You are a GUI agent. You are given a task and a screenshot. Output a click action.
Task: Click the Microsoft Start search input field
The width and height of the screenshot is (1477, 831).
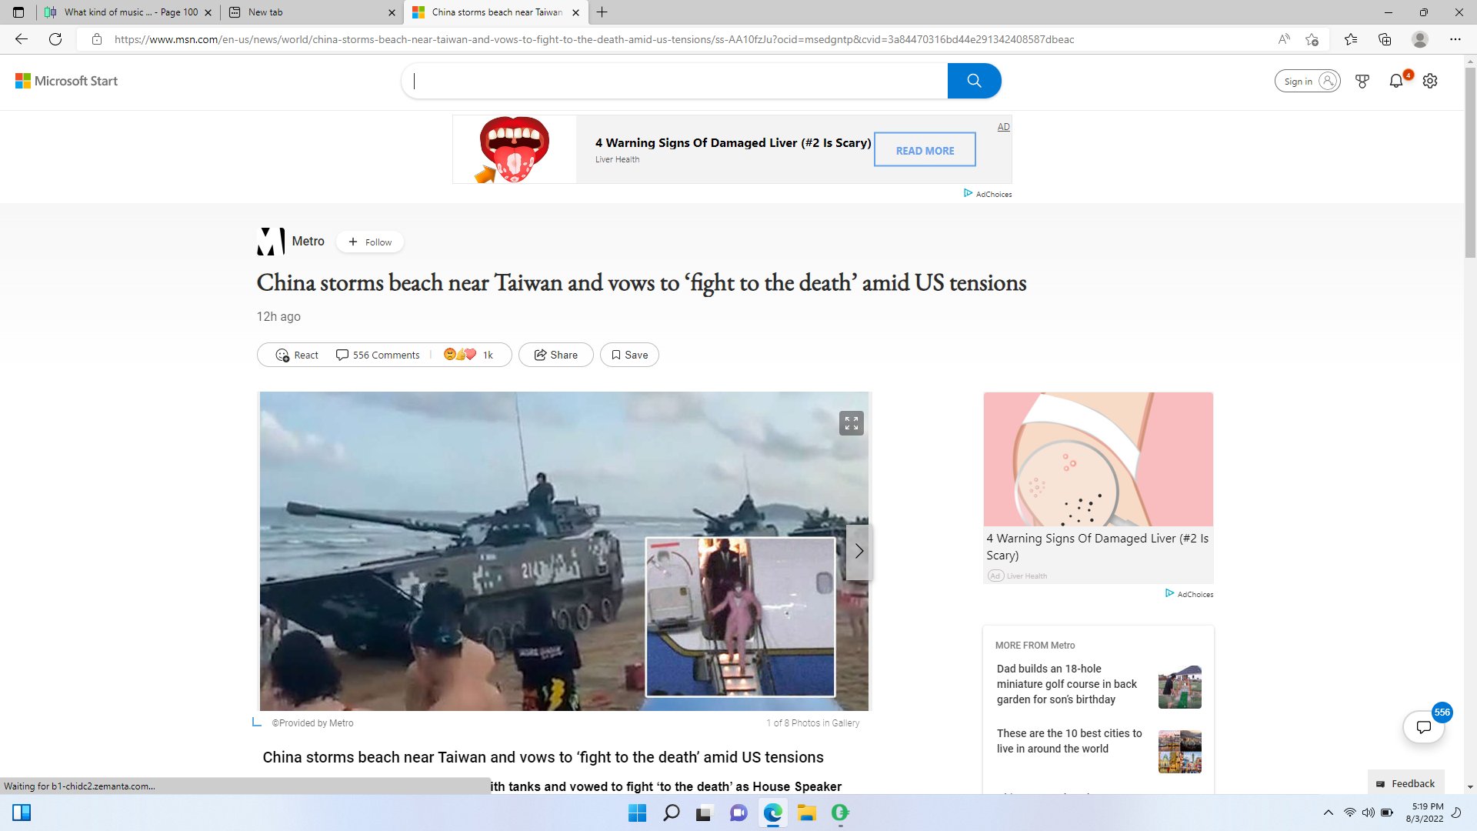coord(677,81)
